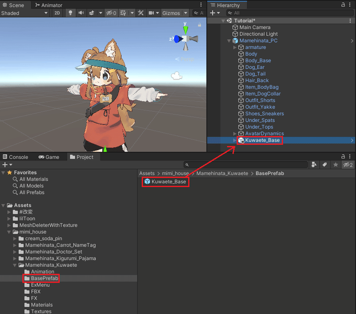This screenshot has width=356, height=314.
Task: Collapse the Assets folder tree
Action: pyautogui.click(x=3, y=206)
